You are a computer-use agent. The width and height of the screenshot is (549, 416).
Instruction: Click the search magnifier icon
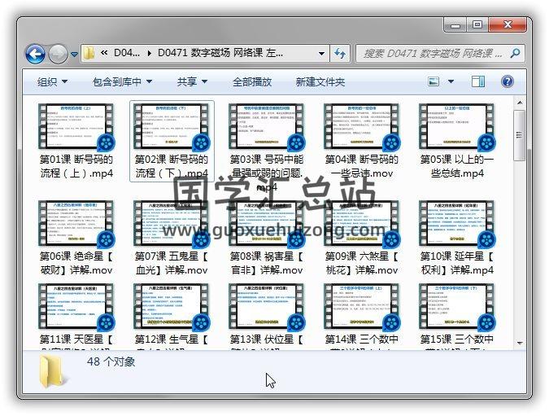(x=516, y=54)
